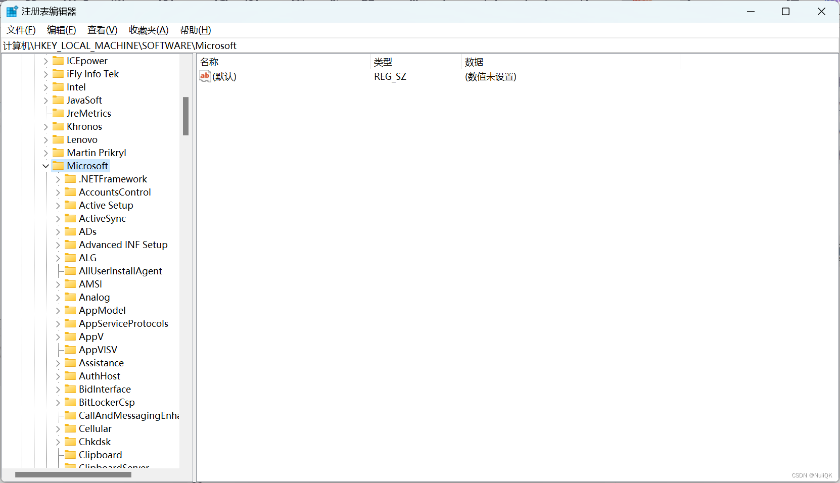The width and height of the screenshot is (840, 483).
Task: Select the Martin Prikryl key label
Action: pyautogui.click(x=97, y=153)
